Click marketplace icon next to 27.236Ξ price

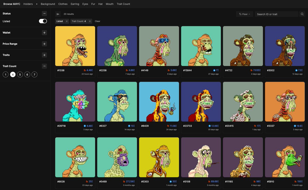click(124, 182)
